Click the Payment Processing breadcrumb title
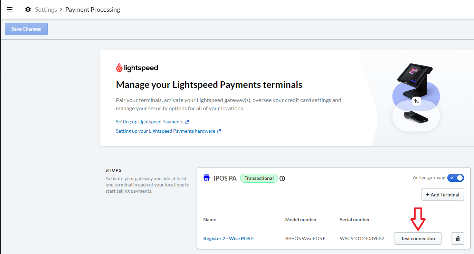The height and width of the screenshot is (254, 474). [x=93, y=9]
